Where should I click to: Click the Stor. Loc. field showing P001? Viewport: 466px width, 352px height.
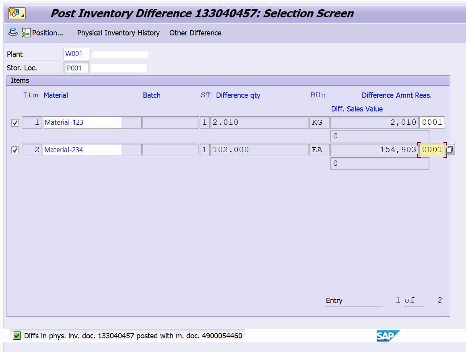tap(76, 68)
